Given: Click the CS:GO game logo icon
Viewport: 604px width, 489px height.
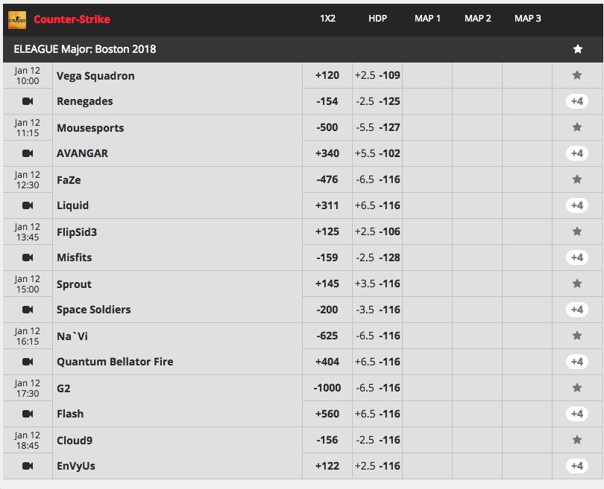Looking at the screenshot, I should tap(17, 19).
